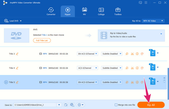Rename Title 4 using the pencil icon
Screen dimensions: 169x109
pyautogui.click(x=17, y=68)
